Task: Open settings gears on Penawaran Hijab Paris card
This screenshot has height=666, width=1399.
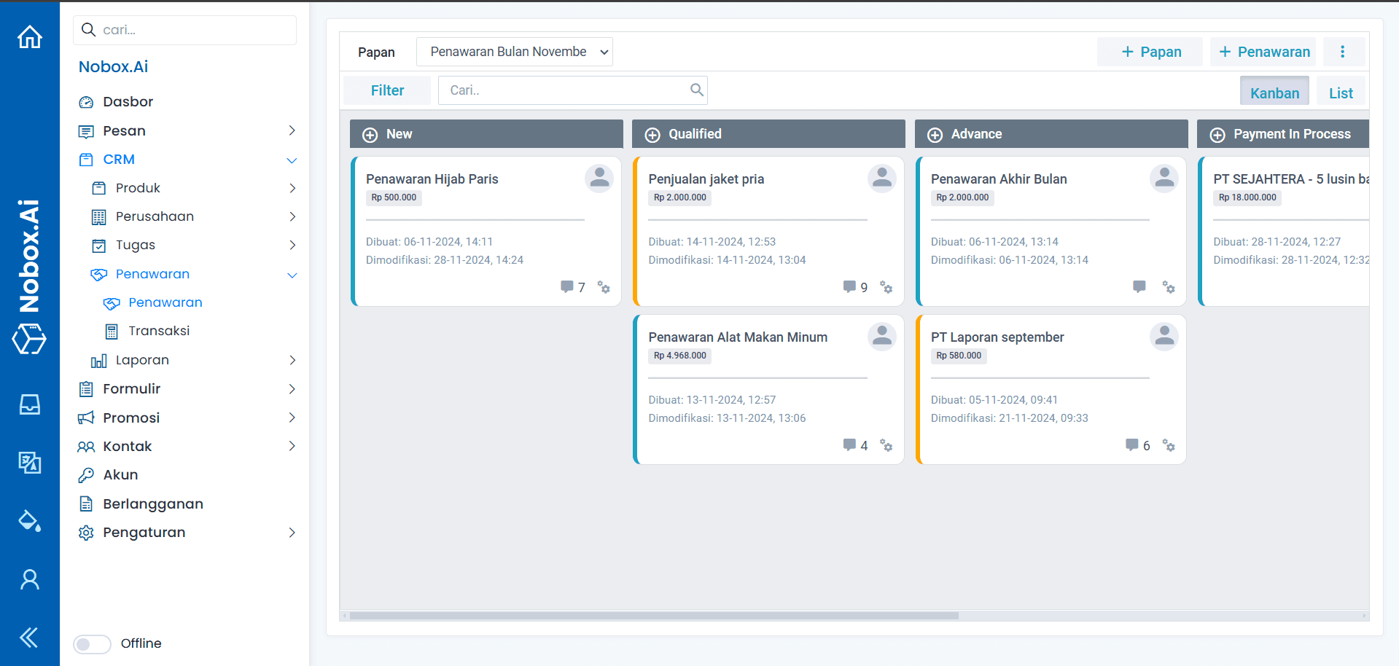Action: 604,287
